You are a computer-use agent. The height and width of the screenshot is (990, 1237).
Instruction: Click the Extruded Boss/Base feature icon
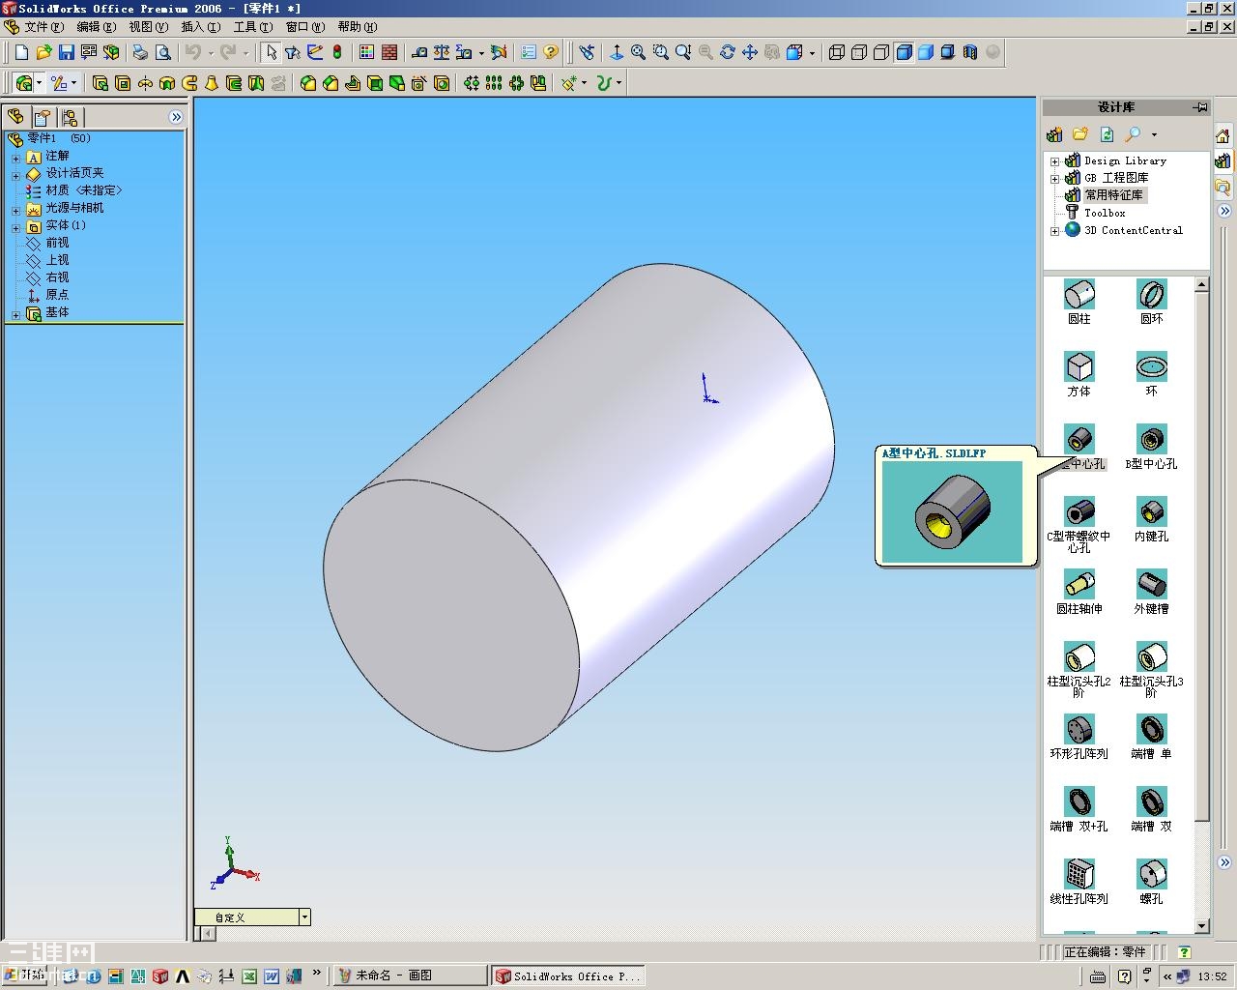[x=101, y=83]
